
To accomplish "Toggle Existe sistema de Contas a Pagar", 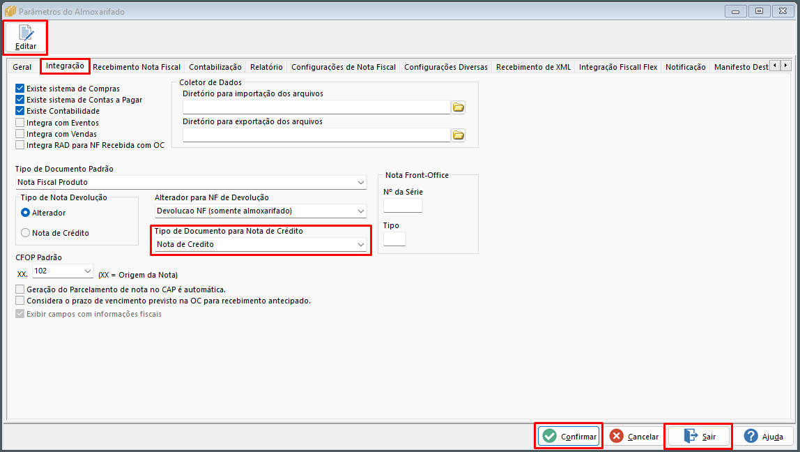I will click(20, 100).
